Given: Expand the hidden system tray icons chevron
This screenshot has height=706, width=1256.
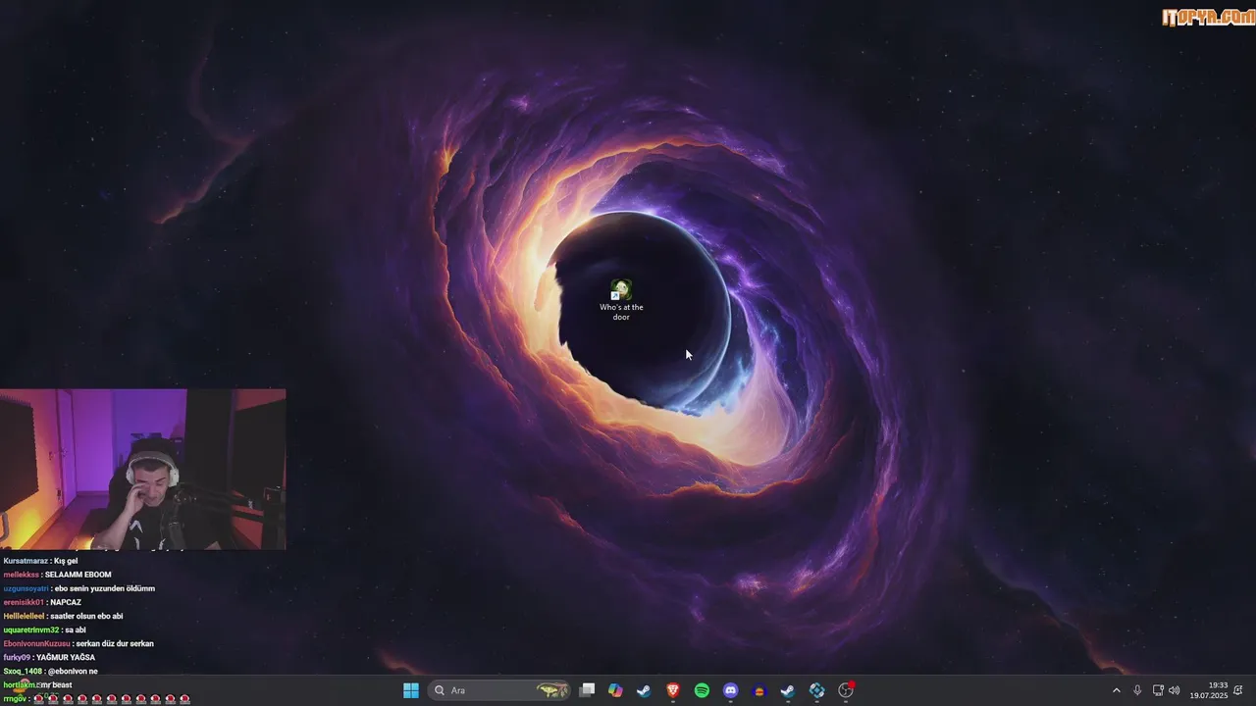Looking at the screenshot, I should coord(1116,690).
